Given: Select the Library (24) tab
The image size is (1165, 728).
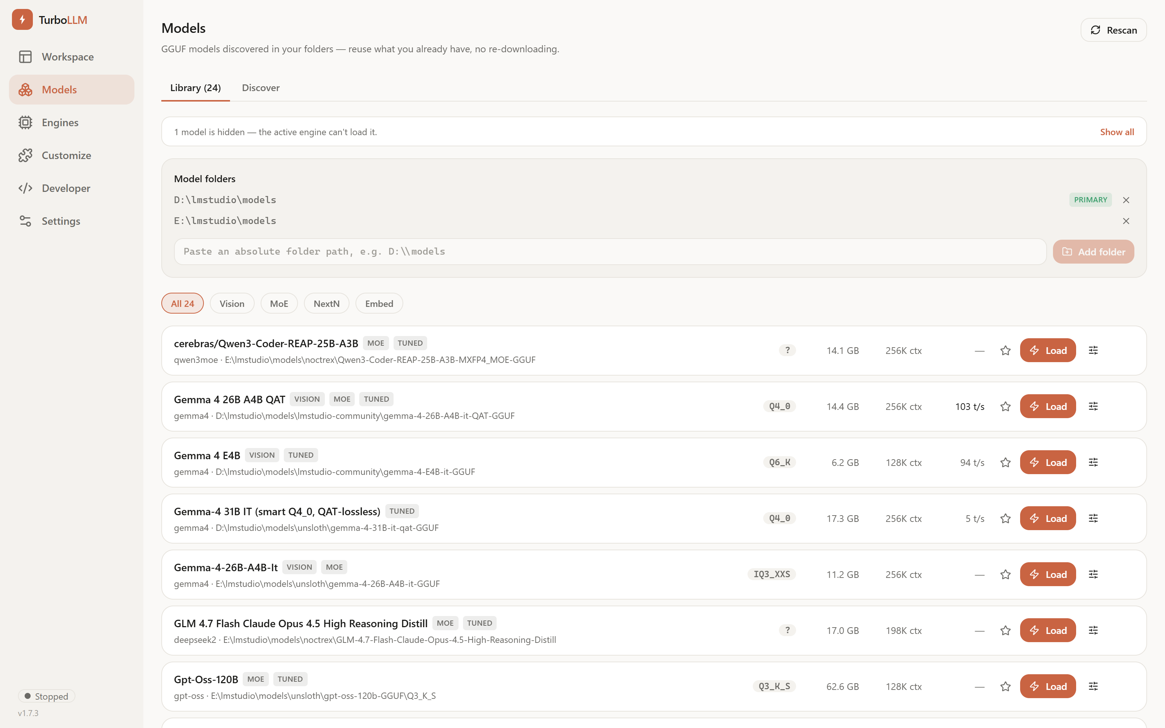Looking at the screenshot, I should 195,88.
